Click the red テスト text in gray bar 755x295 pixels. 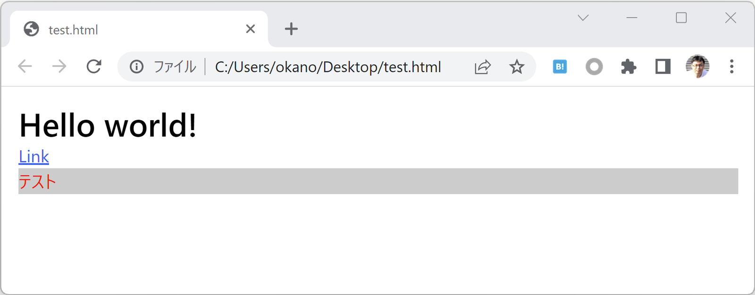tap(37, 181)
